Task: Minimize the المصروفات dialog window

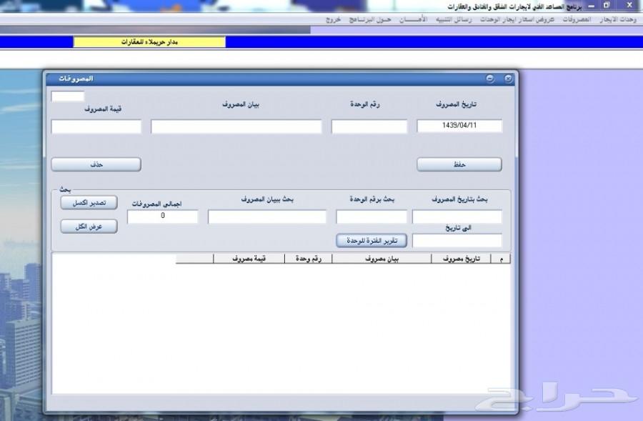Action: click(x=489, y=79)
